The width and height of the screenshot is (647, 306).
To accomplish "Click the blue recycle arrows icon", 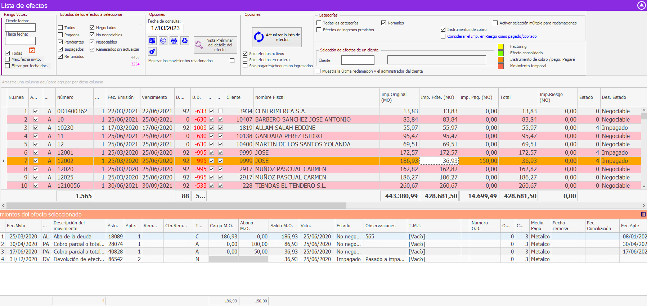I will 185,41.
